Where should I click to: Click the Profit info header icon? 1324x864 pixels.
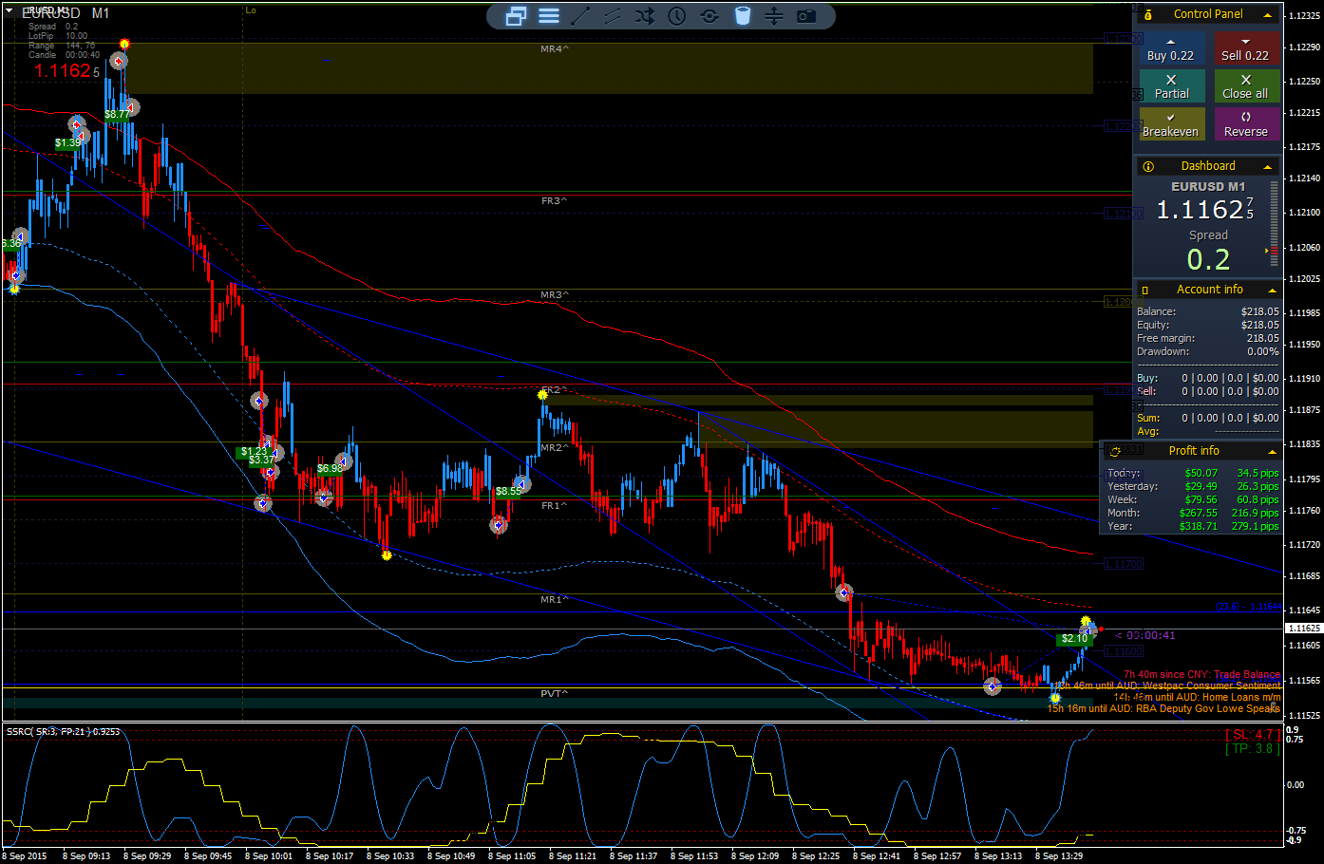[1115, 451]
